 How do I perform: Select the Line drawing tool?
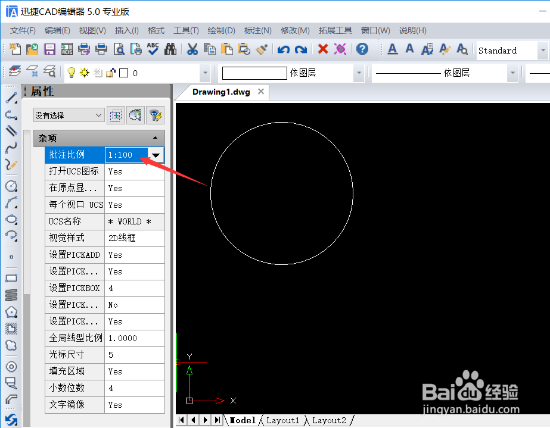click(x=11, y=98)
